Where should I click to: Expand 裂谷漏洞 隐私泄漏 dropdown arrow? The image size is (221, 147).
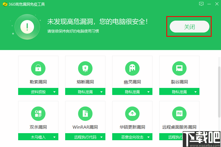point(195,92)
